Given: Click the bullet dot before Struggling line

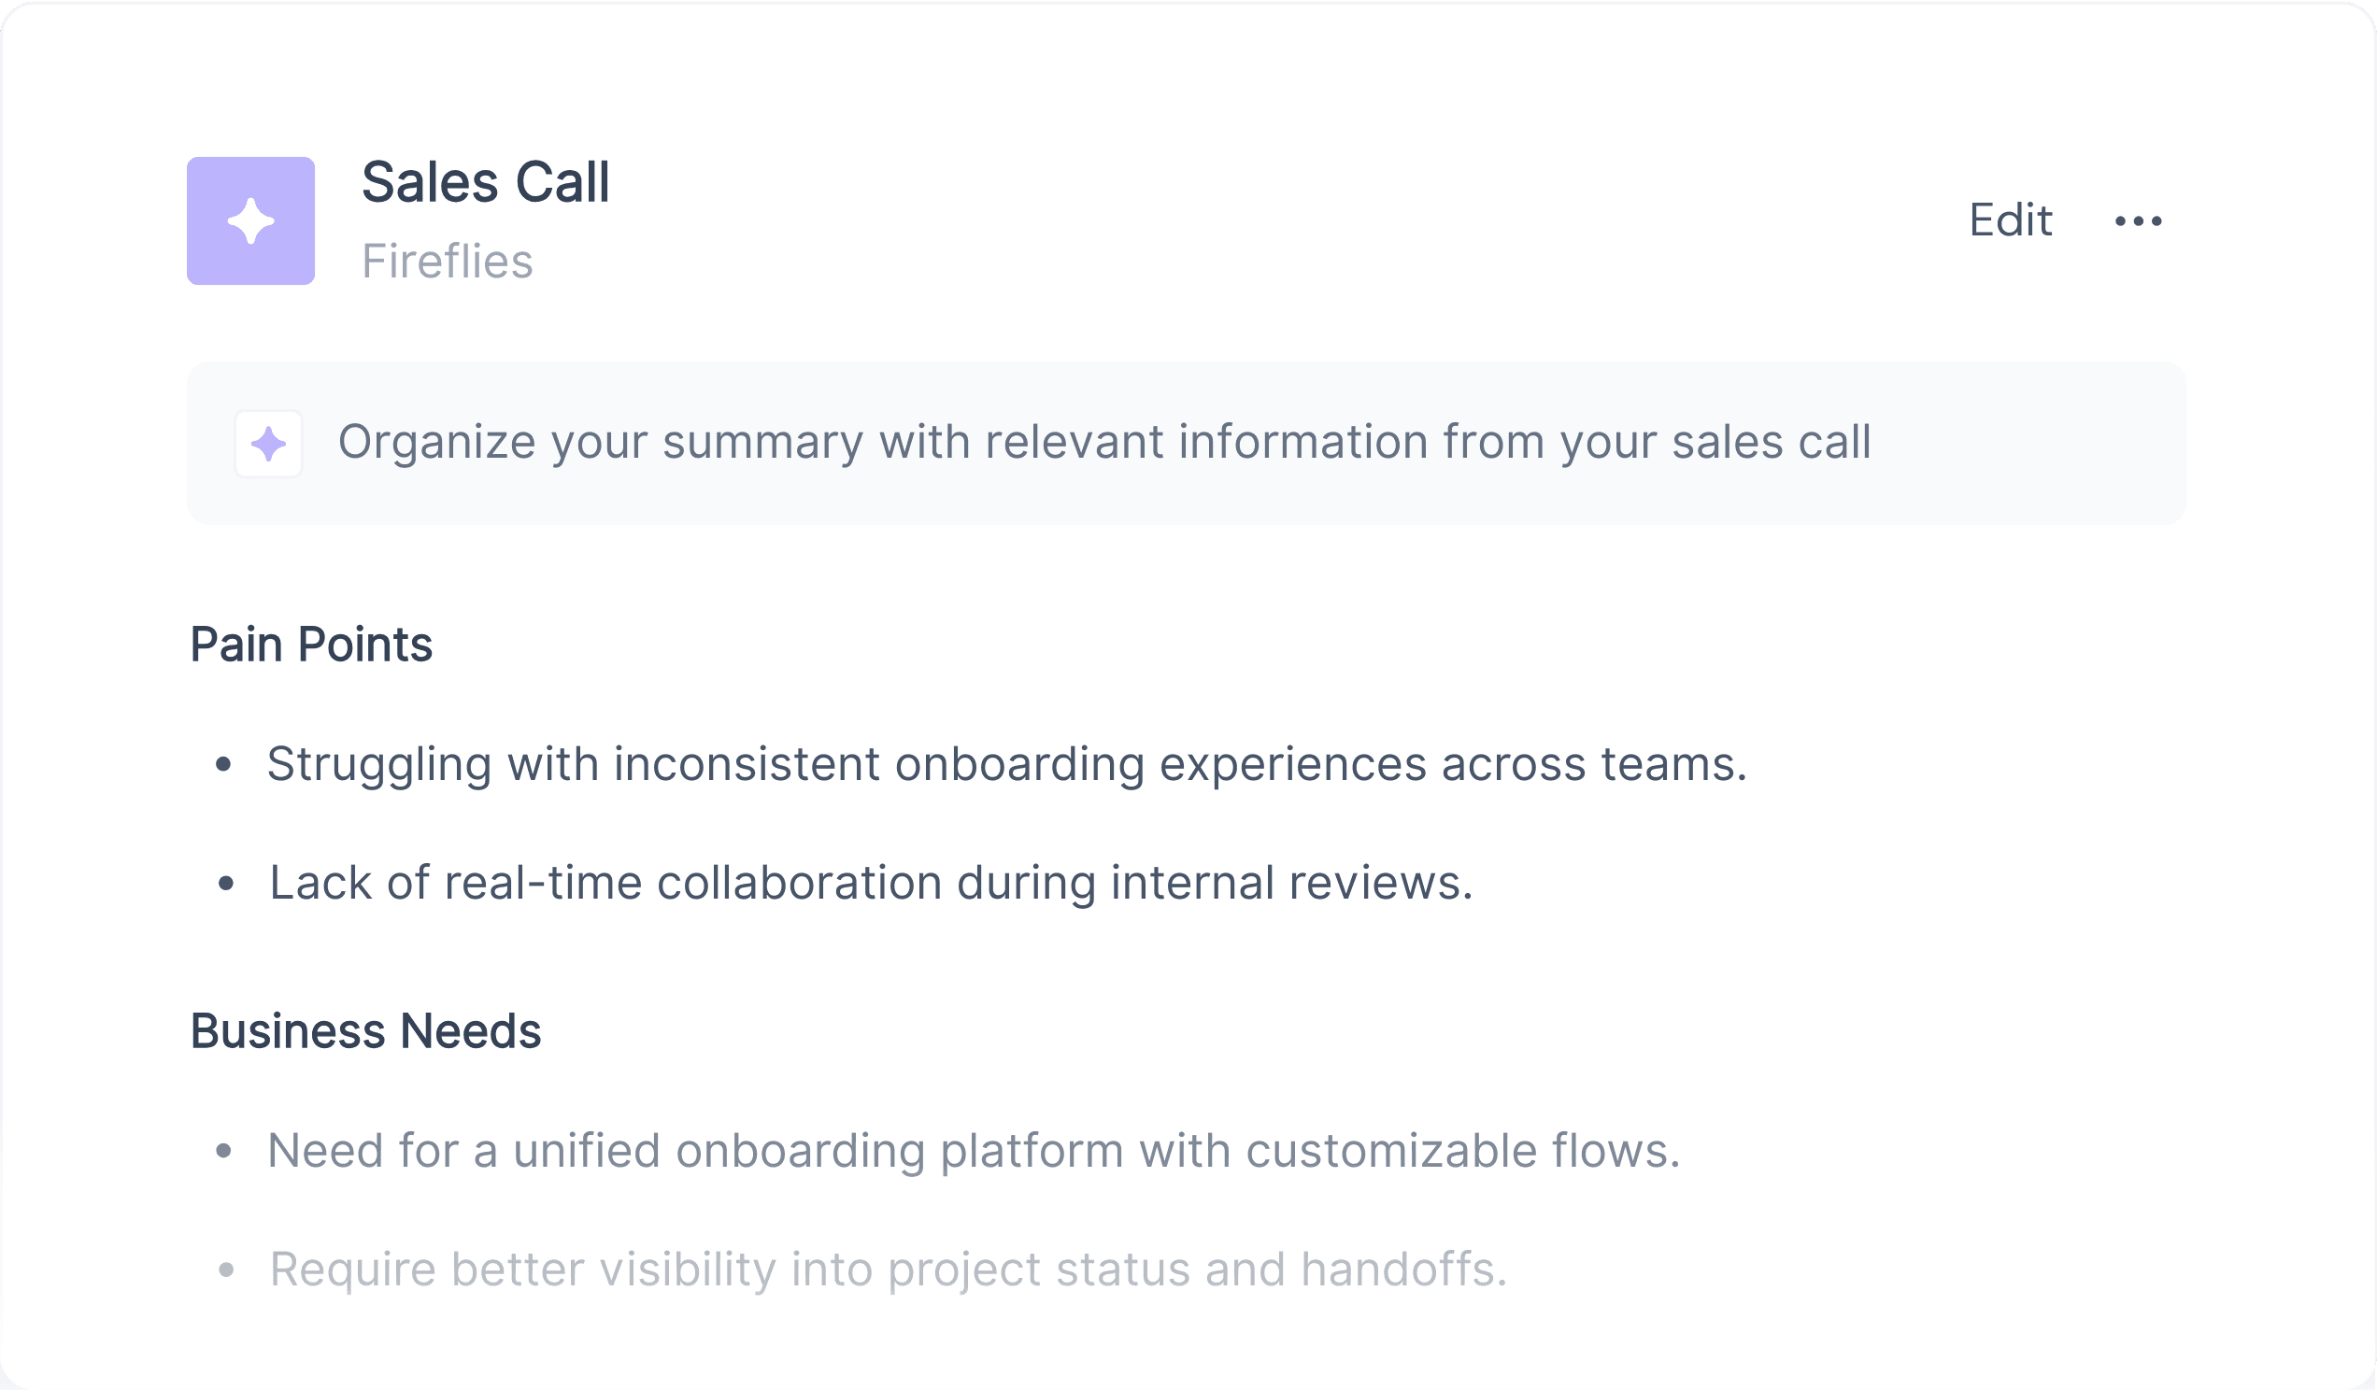Looking at the screenshot, I should (x=223, y=765).
